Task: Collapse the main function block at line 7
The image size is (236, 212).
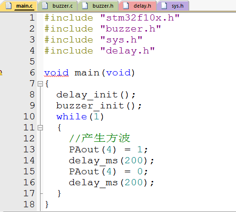Action: tap(41, 84)
